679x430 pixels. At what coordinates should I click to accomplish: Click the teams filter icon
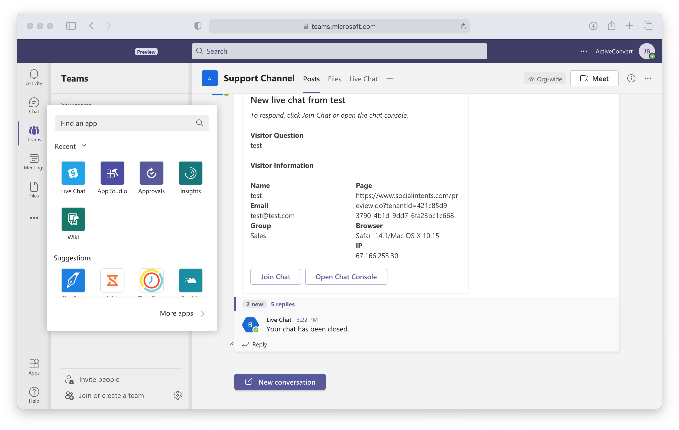pyautogui.click(x=177, y=78)
